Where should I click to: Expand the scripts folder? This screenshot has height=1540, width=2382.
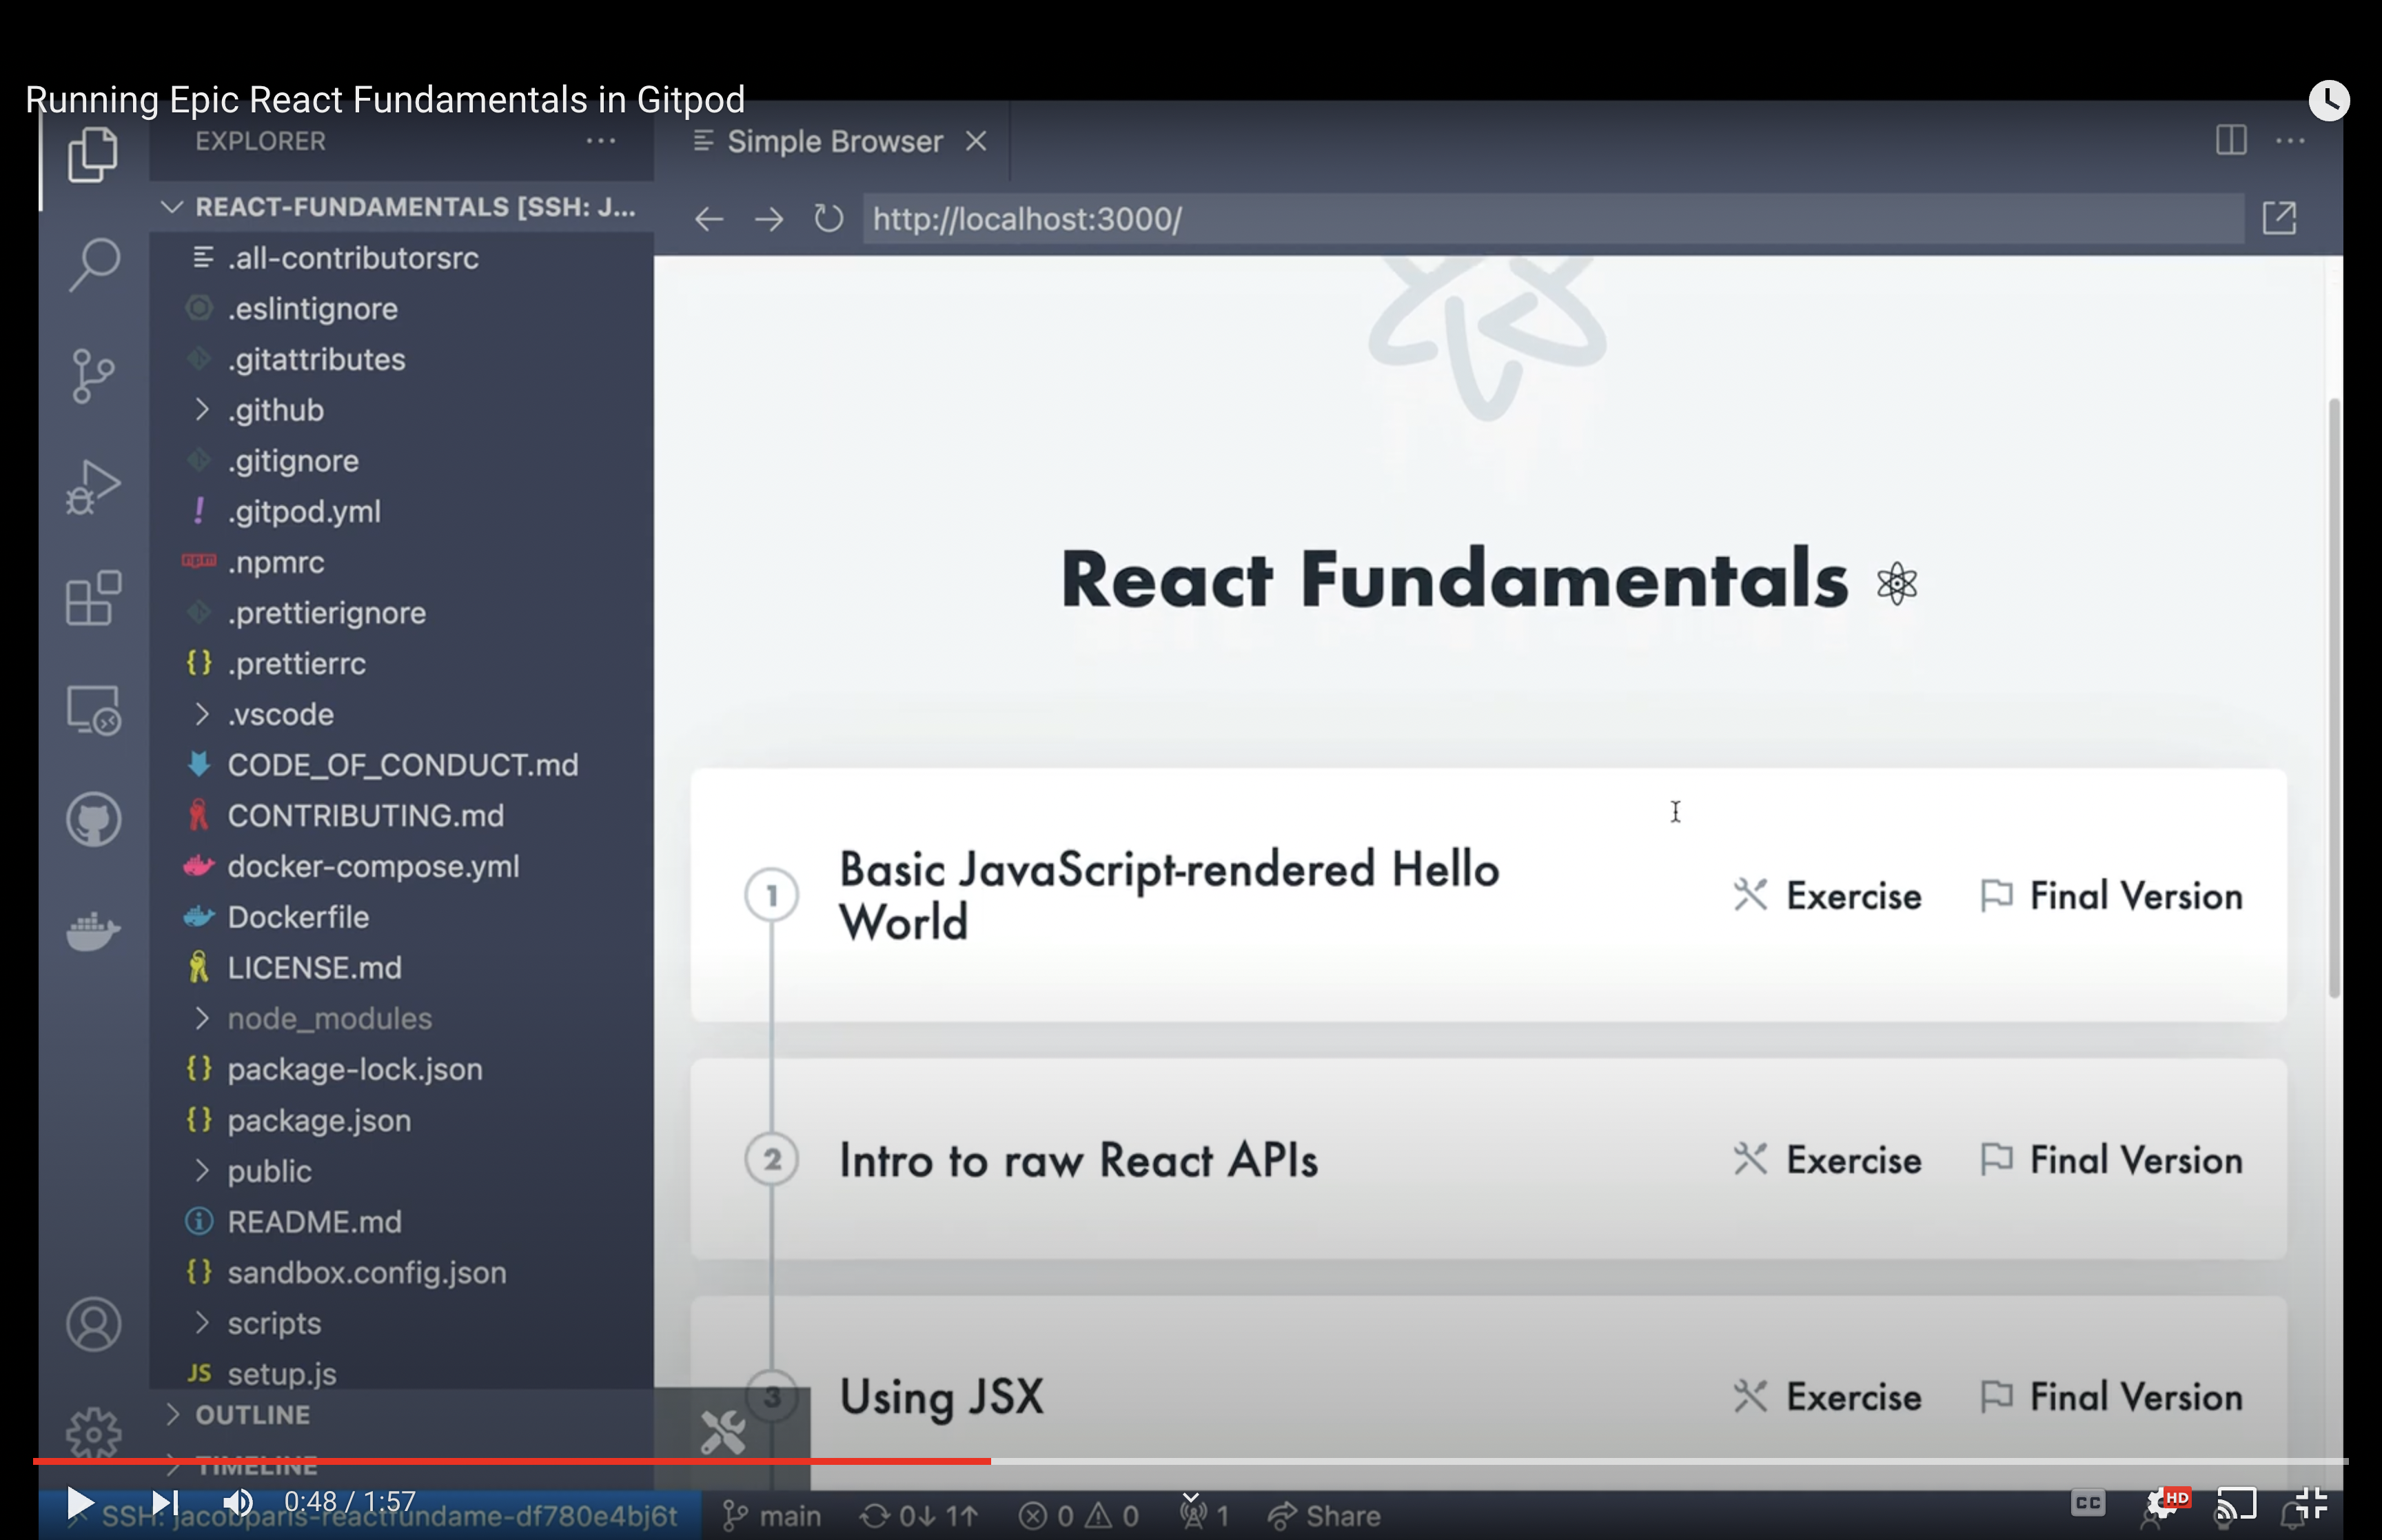[401, 1323]
